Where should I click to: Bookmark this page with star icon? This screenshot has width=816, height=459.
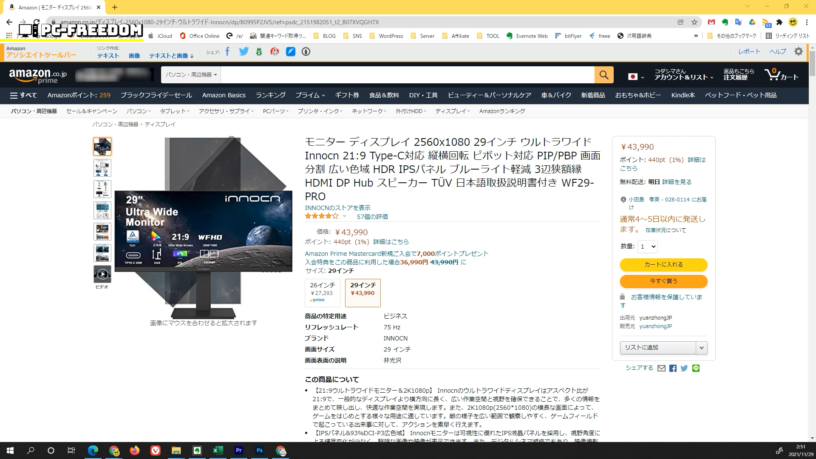pyautogui.click(x=694, y=22)
